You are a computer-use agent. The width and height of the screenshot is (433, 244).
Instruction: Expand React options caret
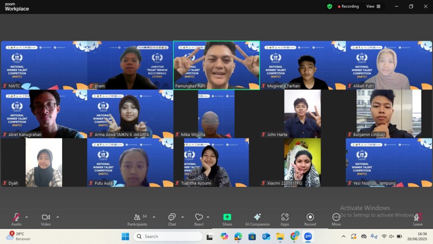[208, 217]
